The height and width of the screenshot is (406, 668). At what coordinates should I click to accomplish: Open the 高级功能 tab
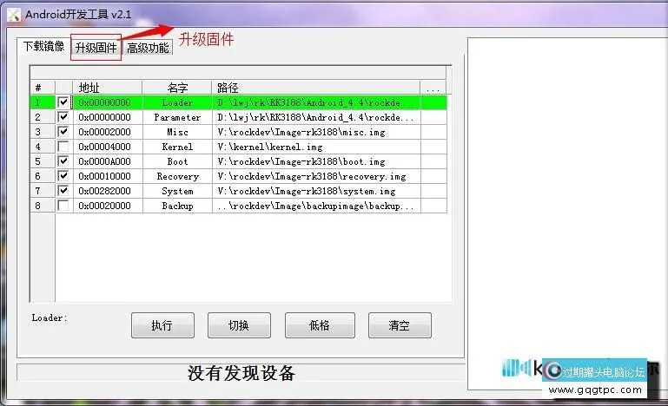pos(148,47)
